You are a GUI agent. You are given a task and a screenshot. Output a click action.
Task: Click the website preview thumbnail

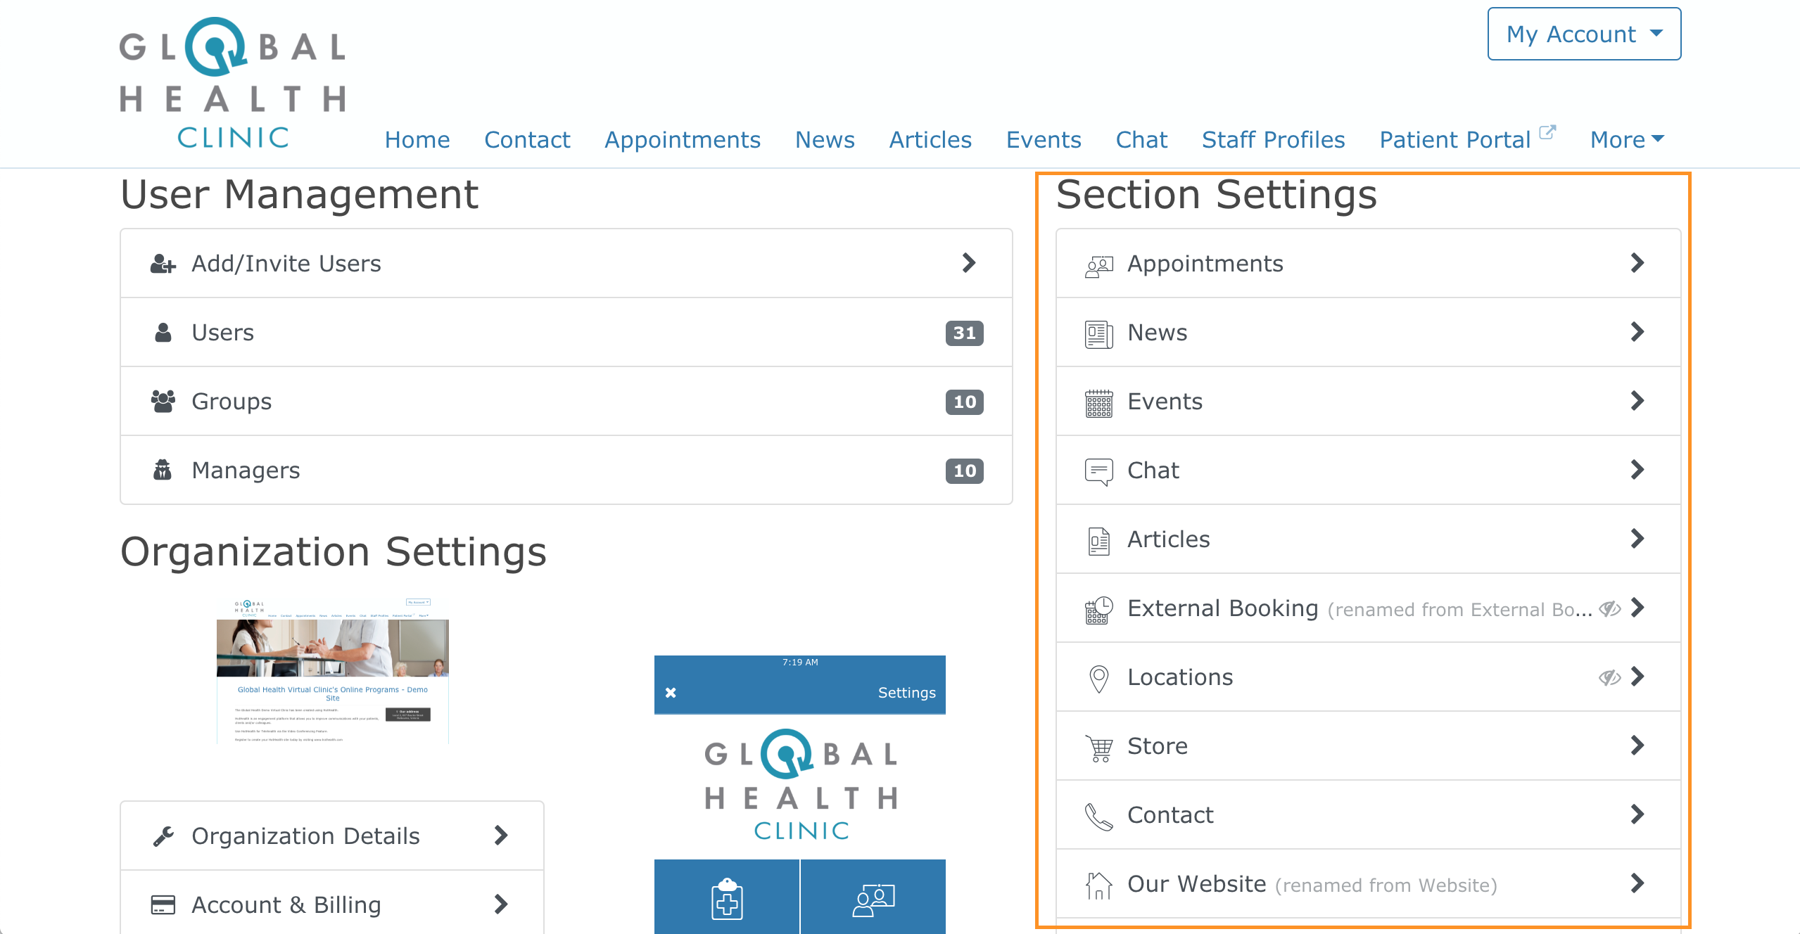[x=332, y=670]
